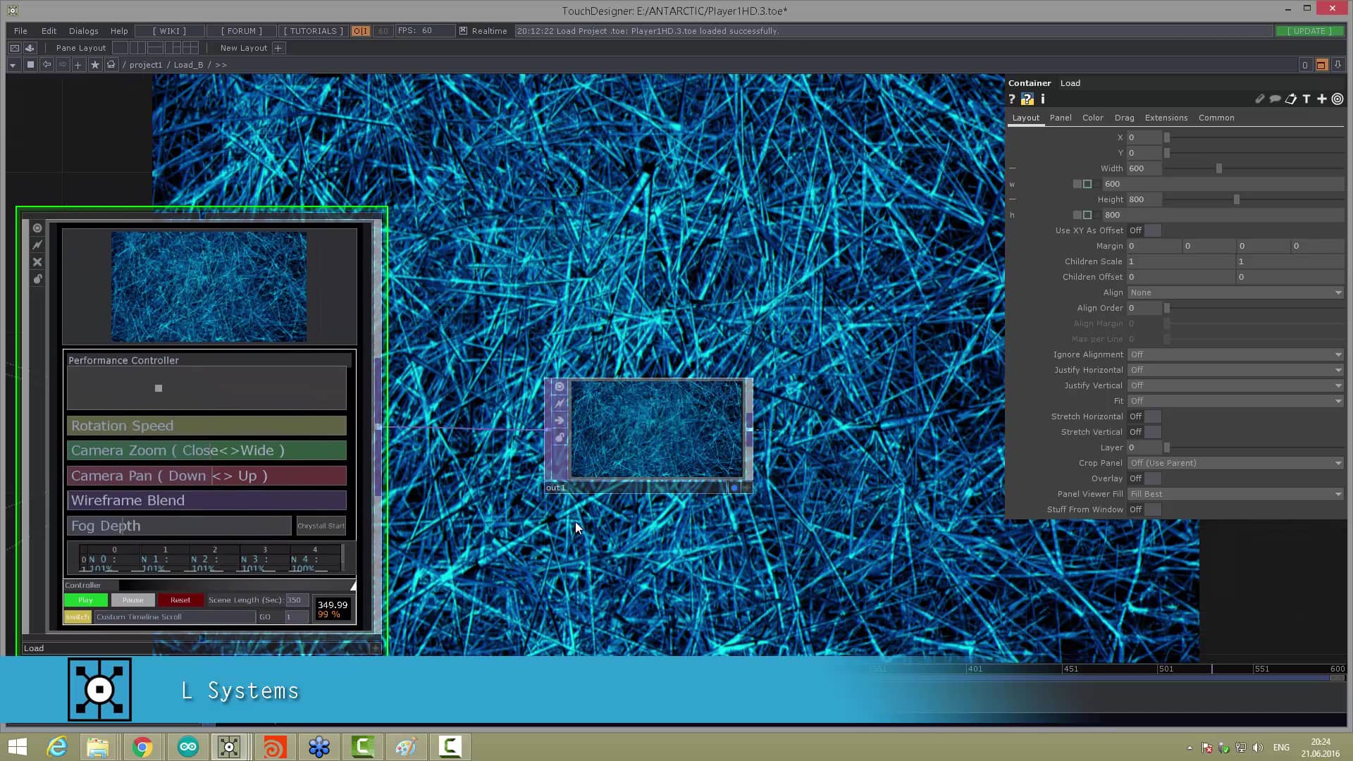Click the pencil edit icon in the Container panel
Image resolution: width=1353 pixels, height=761 pixels.
[x=1260, y=99]
